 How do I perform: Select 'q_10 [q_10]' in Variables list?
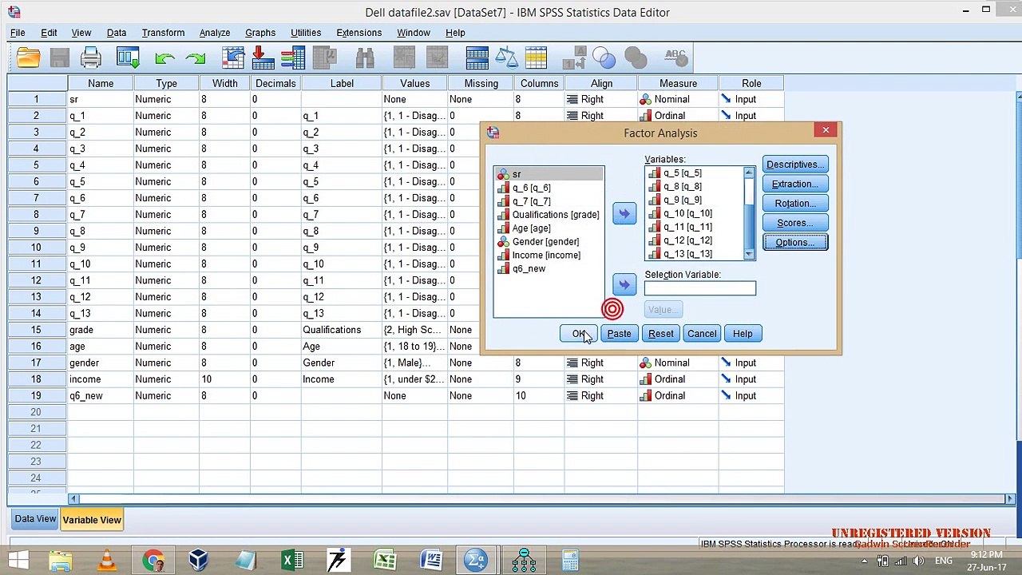pos(695,213)
